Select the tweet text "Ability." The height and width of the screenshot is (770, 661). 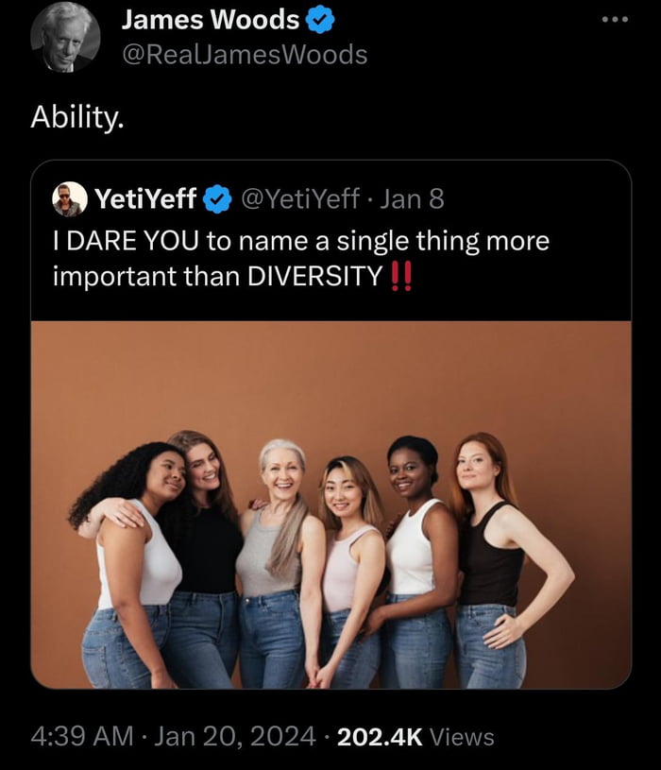[77, 120]
